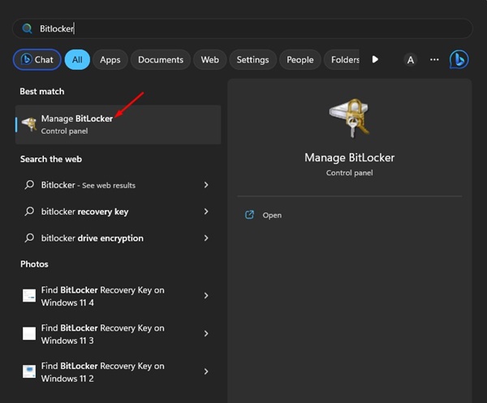Expand arrow for Windows 11 2 photo
The width and height of the screenshot is (487, 403).
point(206,371)
